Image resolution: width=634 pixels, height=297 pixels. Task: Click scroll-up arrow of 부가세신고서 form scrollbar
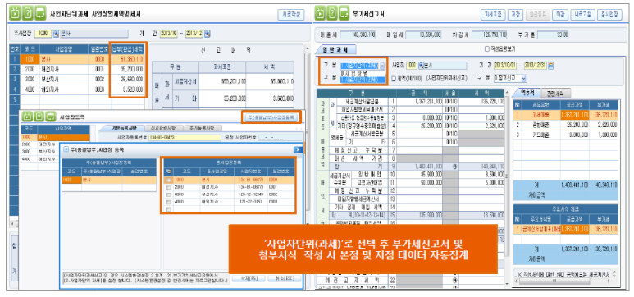[508, 93]
